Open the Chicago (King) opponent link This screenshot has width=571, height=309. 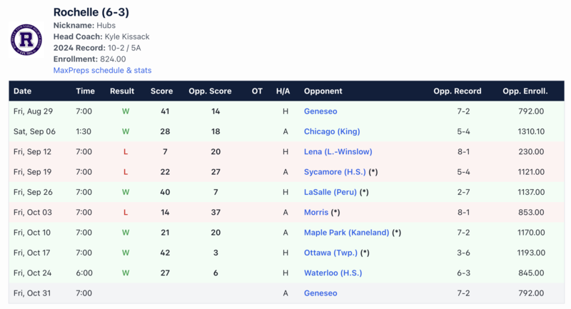click(332, 131)
